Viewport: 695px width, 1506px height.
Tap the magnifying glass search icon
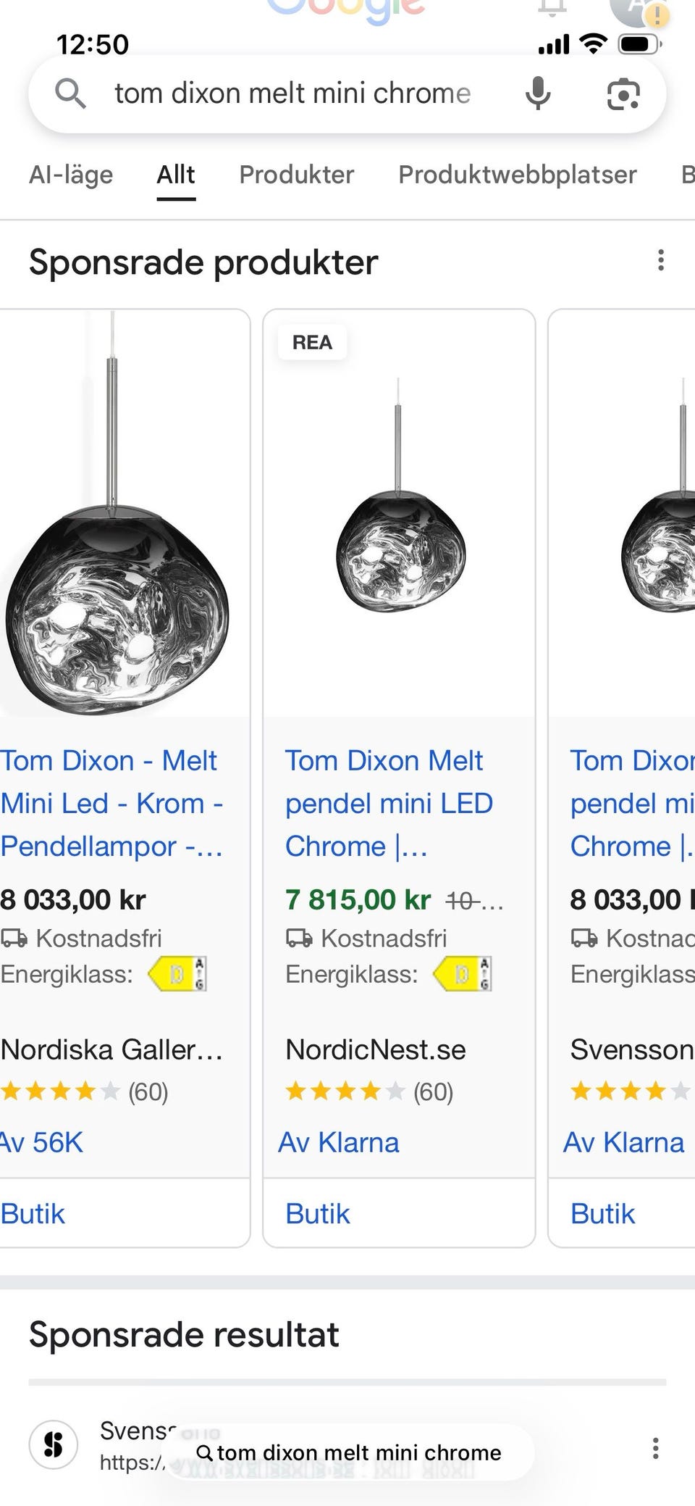(70, 93)
